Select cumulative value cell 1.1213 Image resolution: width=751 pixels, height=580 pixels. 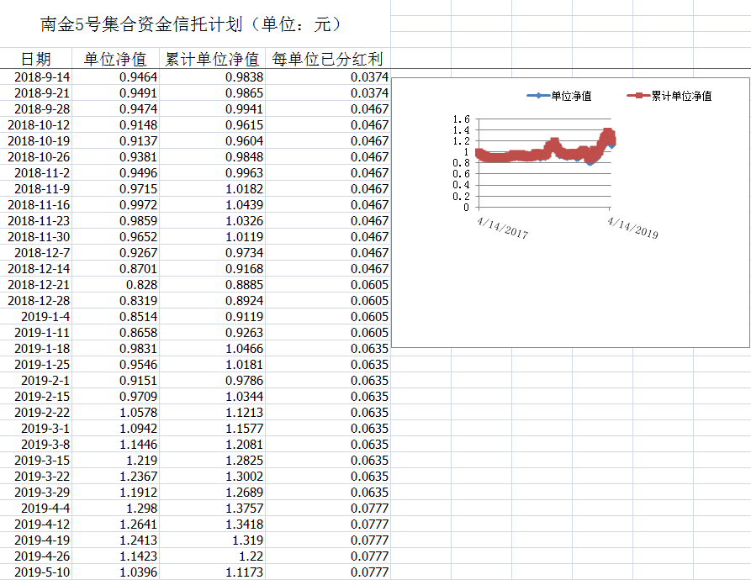(212, 413)
